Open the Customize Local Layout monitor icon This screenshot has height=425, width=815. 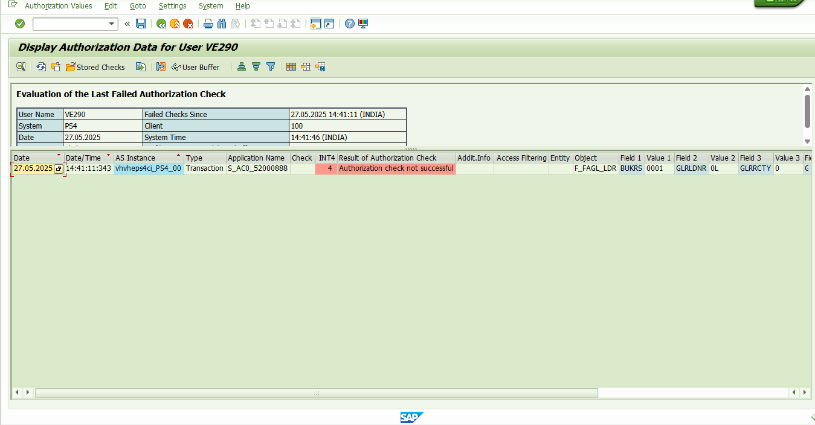click(363, 24)
